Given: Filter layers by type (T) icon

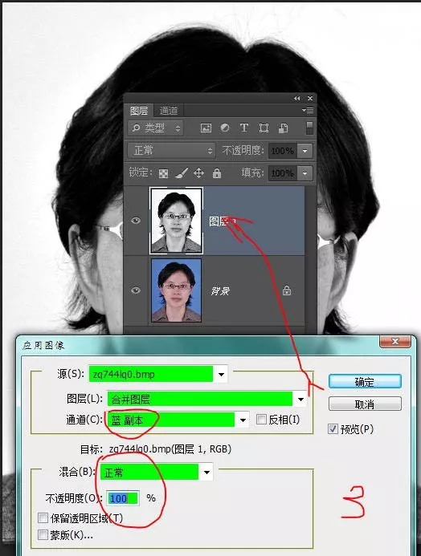Looking at the screenshot, I should 244,128.
